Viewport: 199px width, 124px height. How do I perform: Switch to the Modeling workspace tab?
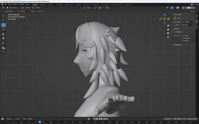tap(42, 5)
